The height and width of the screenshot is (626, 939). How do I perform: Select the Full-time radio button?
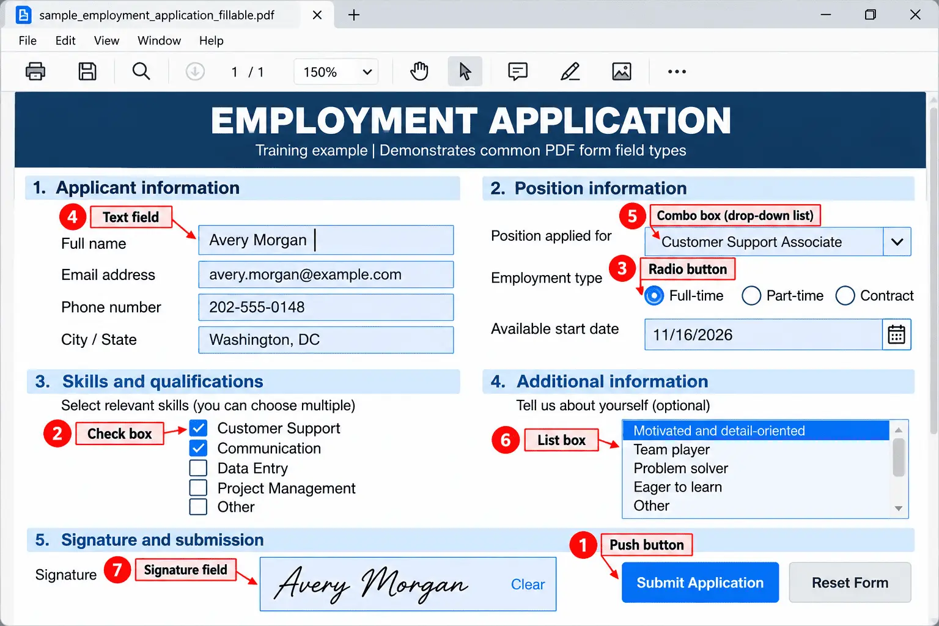click(x=654, y=296)
